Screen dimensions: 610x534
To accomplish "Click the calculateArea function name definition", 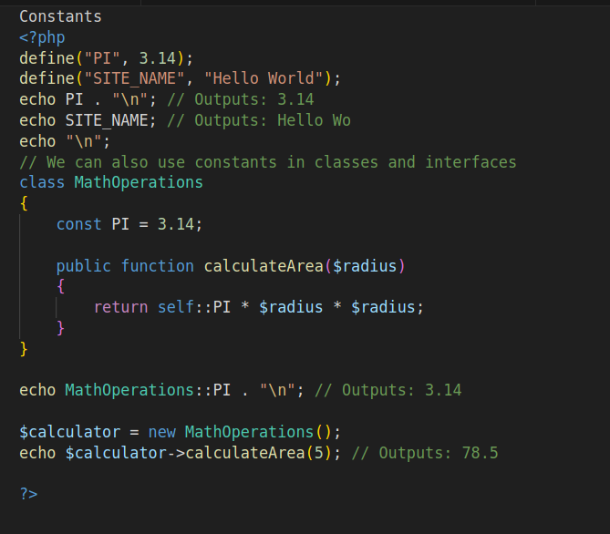I will (x=264, y=266).
